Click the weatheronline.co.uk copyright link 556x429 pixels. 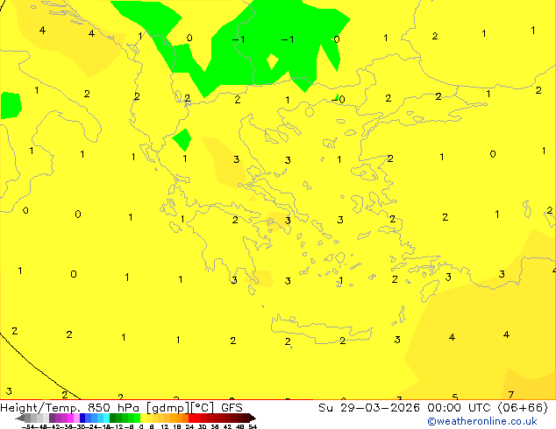pos(482,421)
